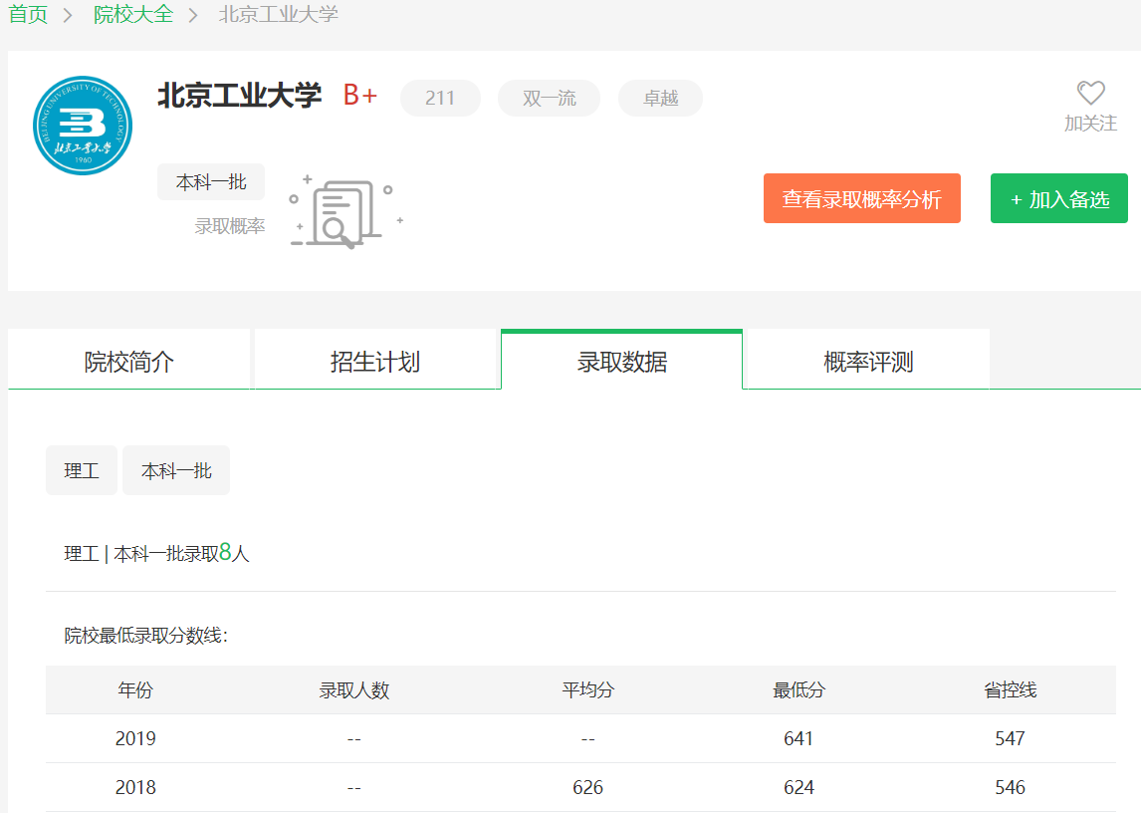Click 查看录取概率分析 orange button

(861, 199)
